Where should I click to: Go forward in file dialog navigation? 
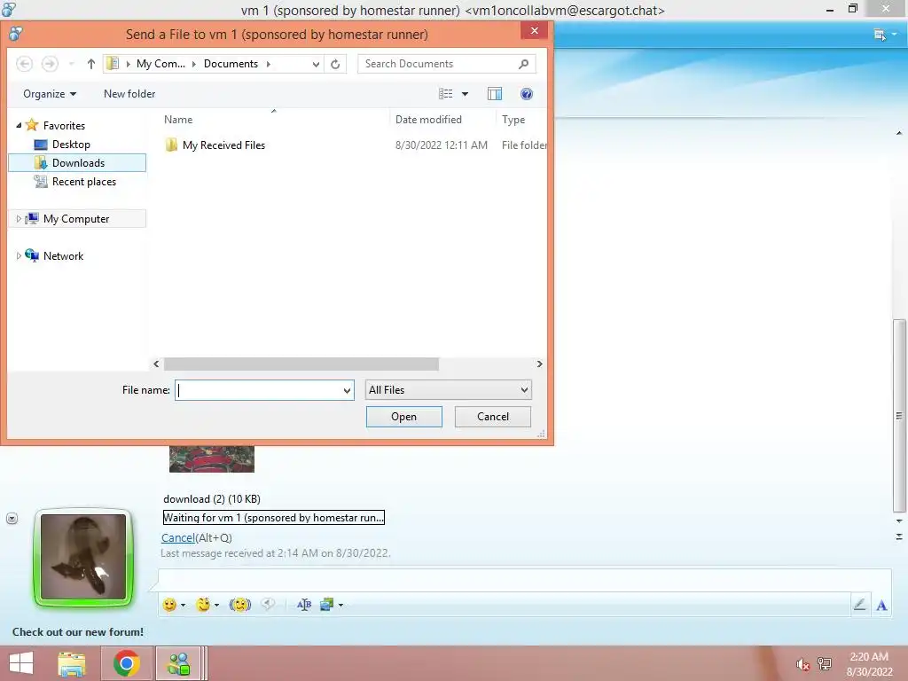click(x=50, y=64)
